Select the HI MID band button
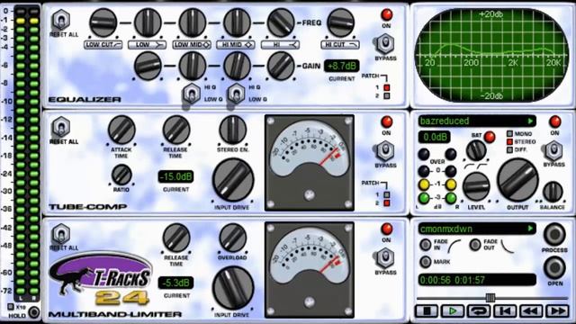 point(236,45)
